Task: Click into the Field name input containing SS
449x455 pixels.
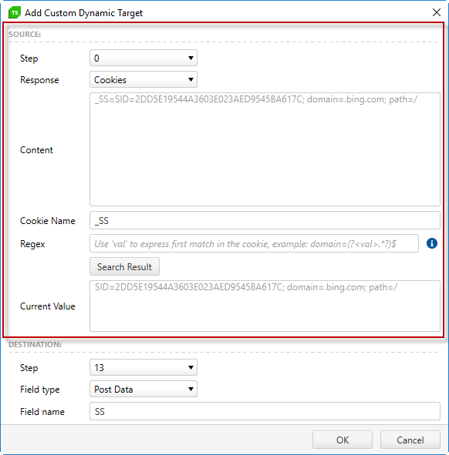Action: coord(265,411)
